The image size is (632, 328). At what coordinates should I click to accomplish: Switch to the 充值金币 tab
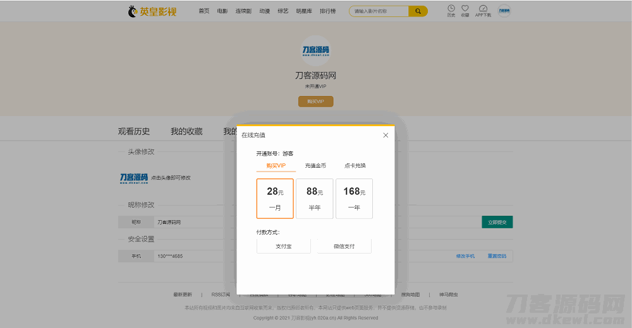[x=315, y=166]
